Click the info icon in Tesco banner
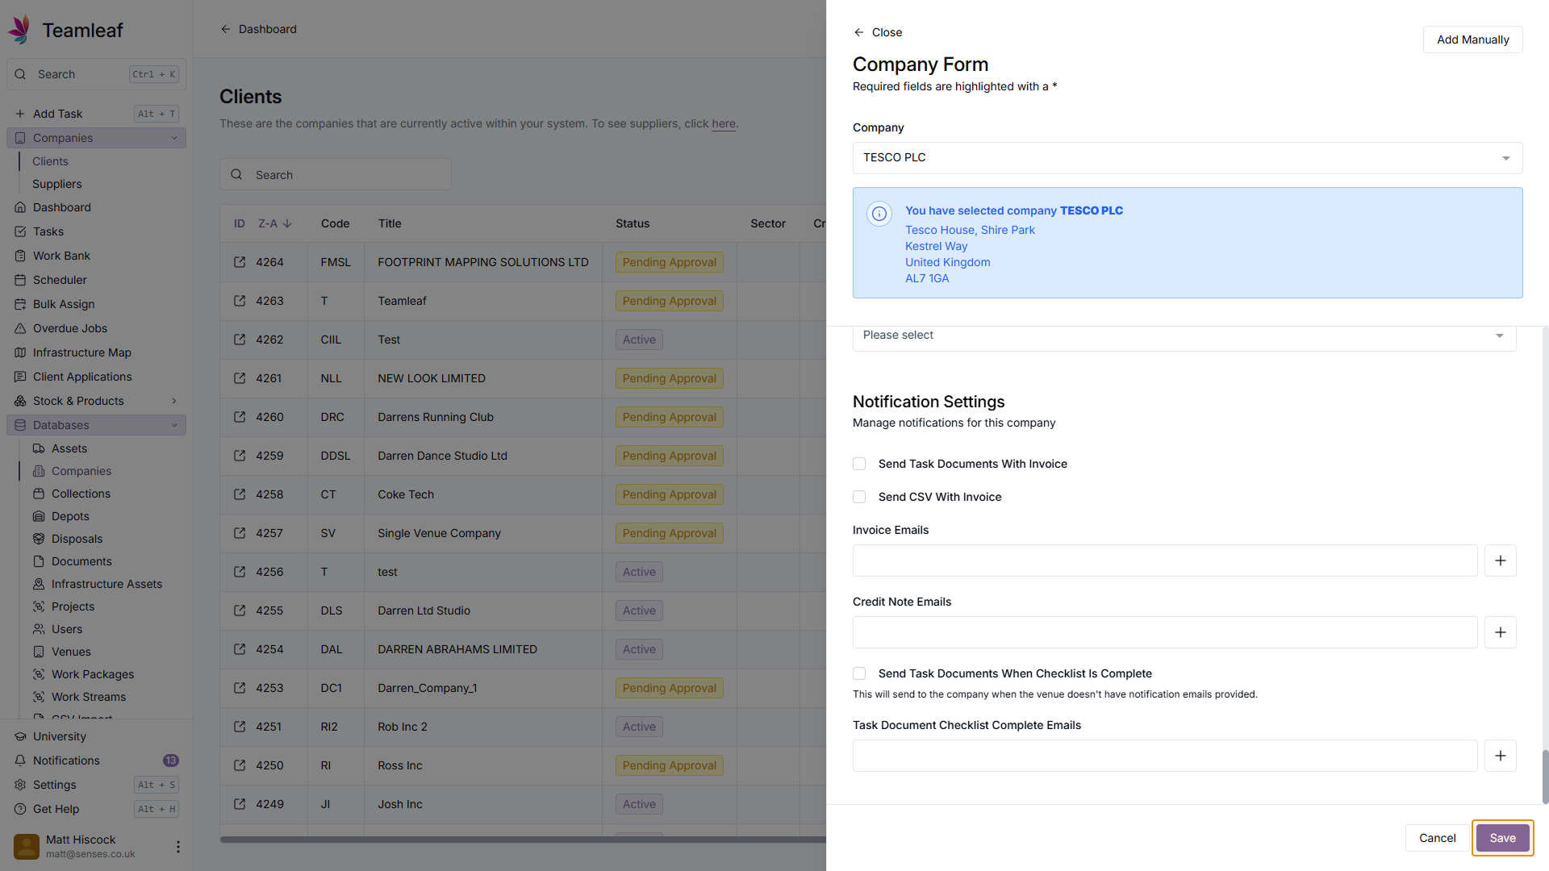Screen dimensions: 1549x871 (x=879, y=214)
